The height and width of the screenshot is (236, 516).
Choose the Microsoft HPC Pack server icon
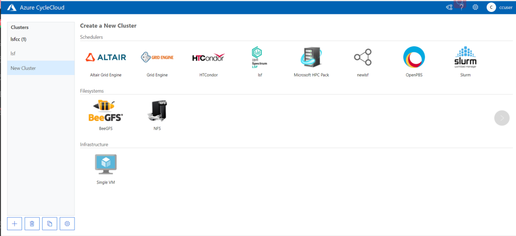coord(312,57)
